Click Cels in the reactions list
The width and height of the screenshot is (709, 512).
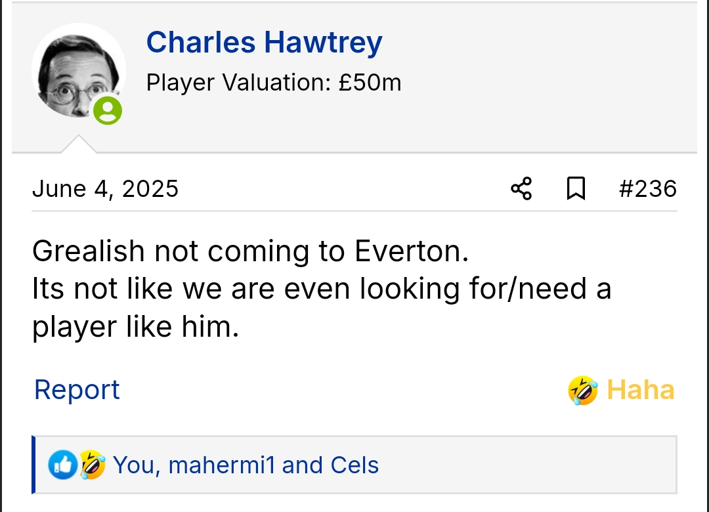(354, 465)
